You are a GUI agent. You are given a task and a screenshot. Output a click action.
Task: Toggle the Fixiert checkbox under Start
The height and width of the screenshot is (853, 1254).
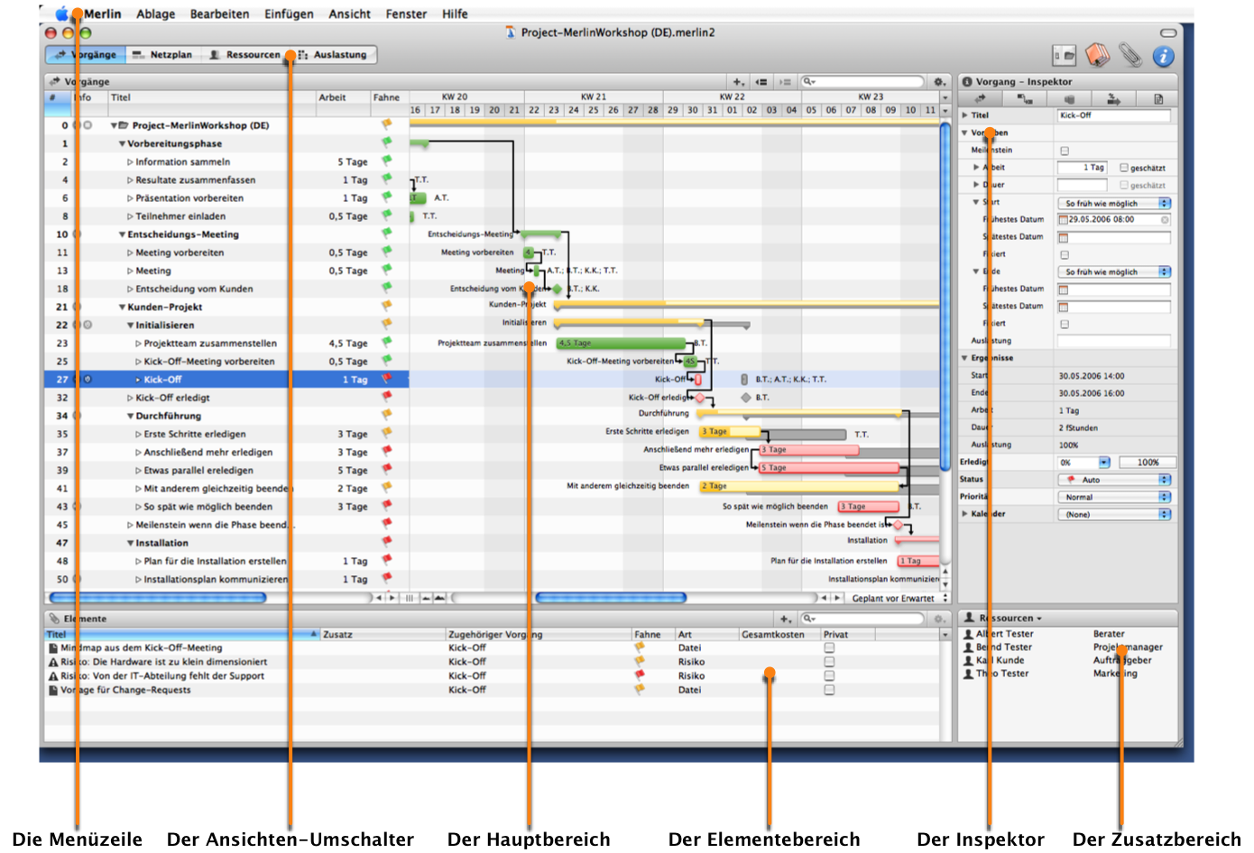(x=1065, y=254)
